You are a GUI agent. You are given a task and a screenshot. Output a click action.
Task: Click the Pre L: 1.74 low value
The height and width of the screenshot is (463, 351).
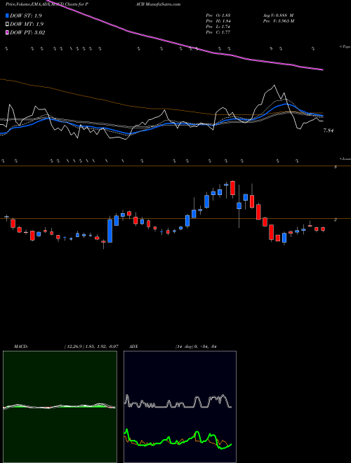tap(218, 27)
